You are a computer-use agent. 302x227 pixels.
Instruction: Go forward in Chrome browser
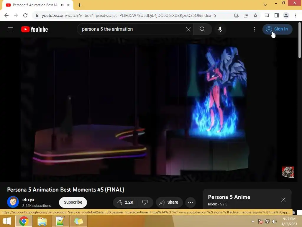(16, 15)
